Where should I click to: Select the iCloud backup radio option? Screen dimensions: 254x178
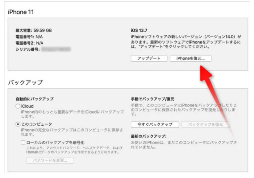tap(18, 106)
